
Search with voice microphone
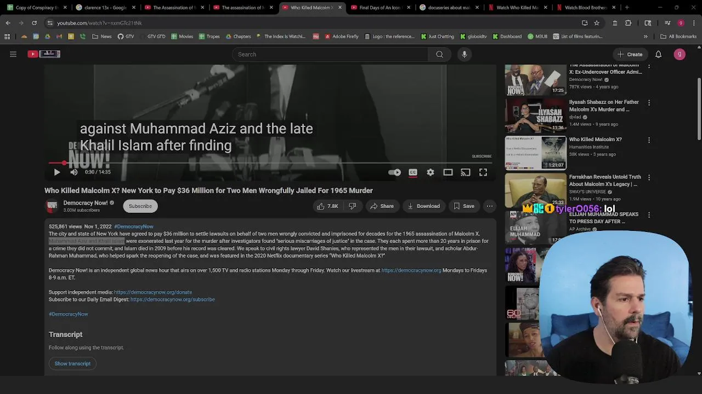pos(465,54)
